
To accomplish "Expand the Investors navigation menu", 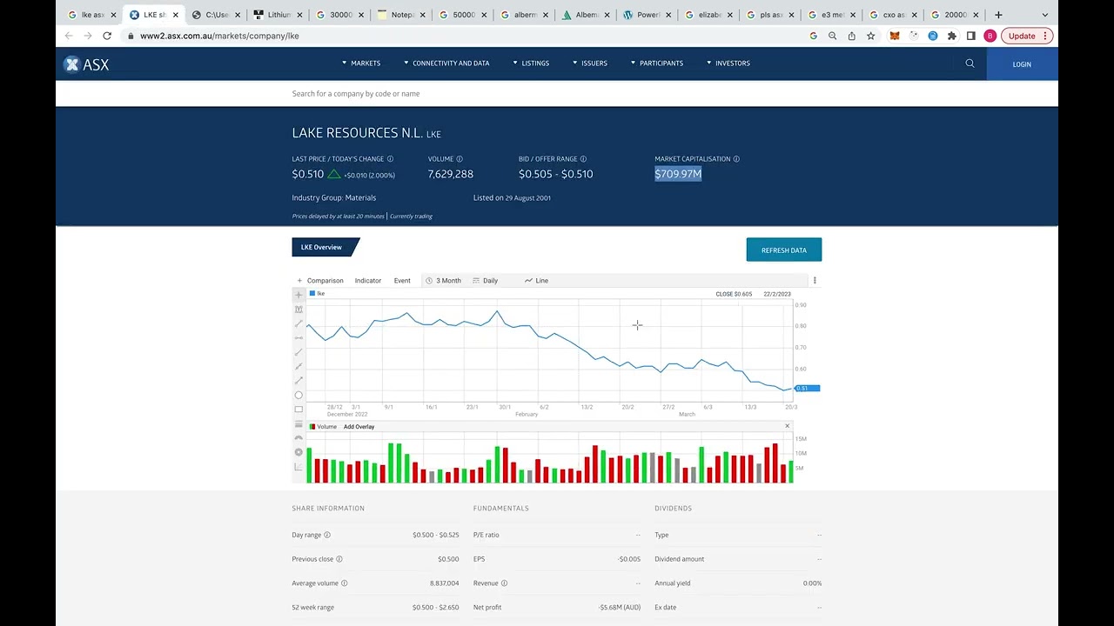I will coord(728,63).
